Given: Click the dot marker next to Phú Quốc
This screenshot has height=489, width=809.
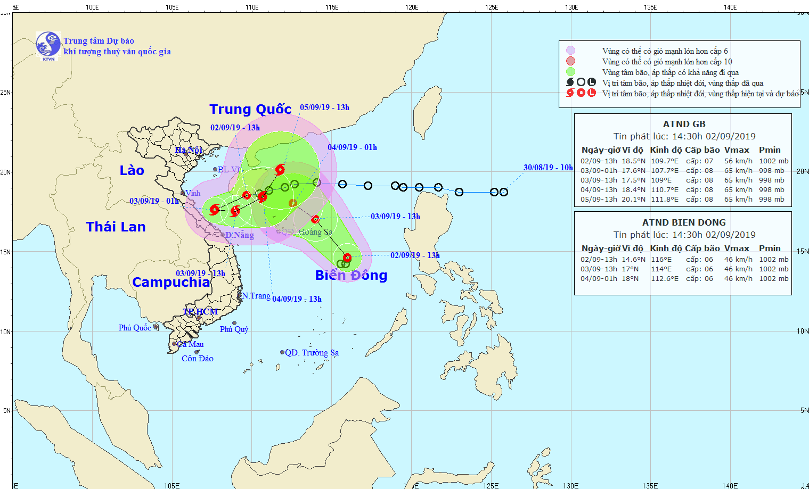Looking at the screenshot, I should click(x=156, y=327).
